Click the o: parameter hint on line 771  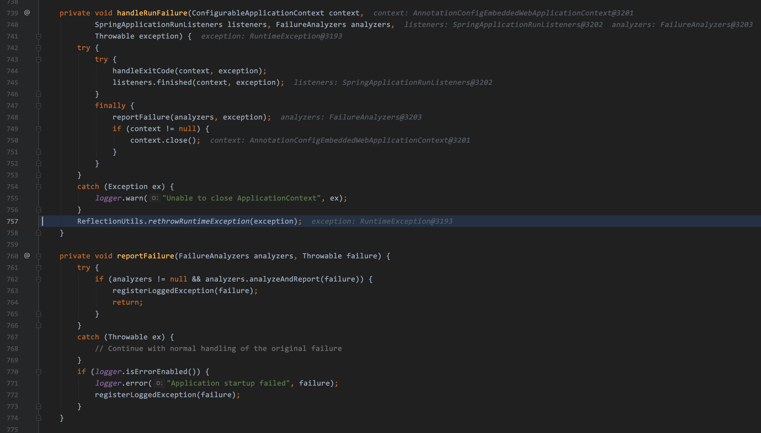pos(159,383)
